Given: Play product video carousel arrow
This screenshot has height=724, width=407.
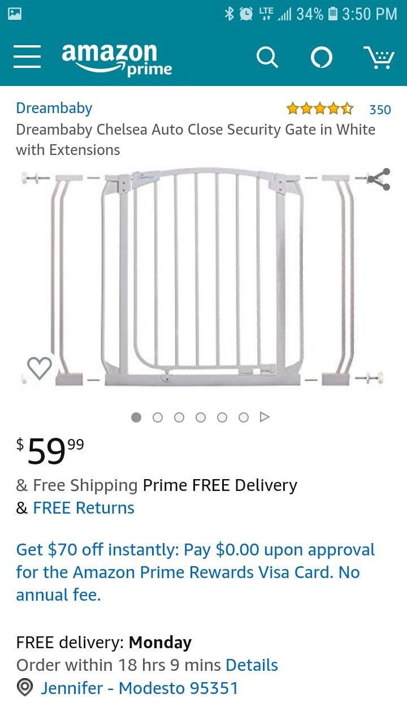Looking at the screenshot, I should (265, 417).
